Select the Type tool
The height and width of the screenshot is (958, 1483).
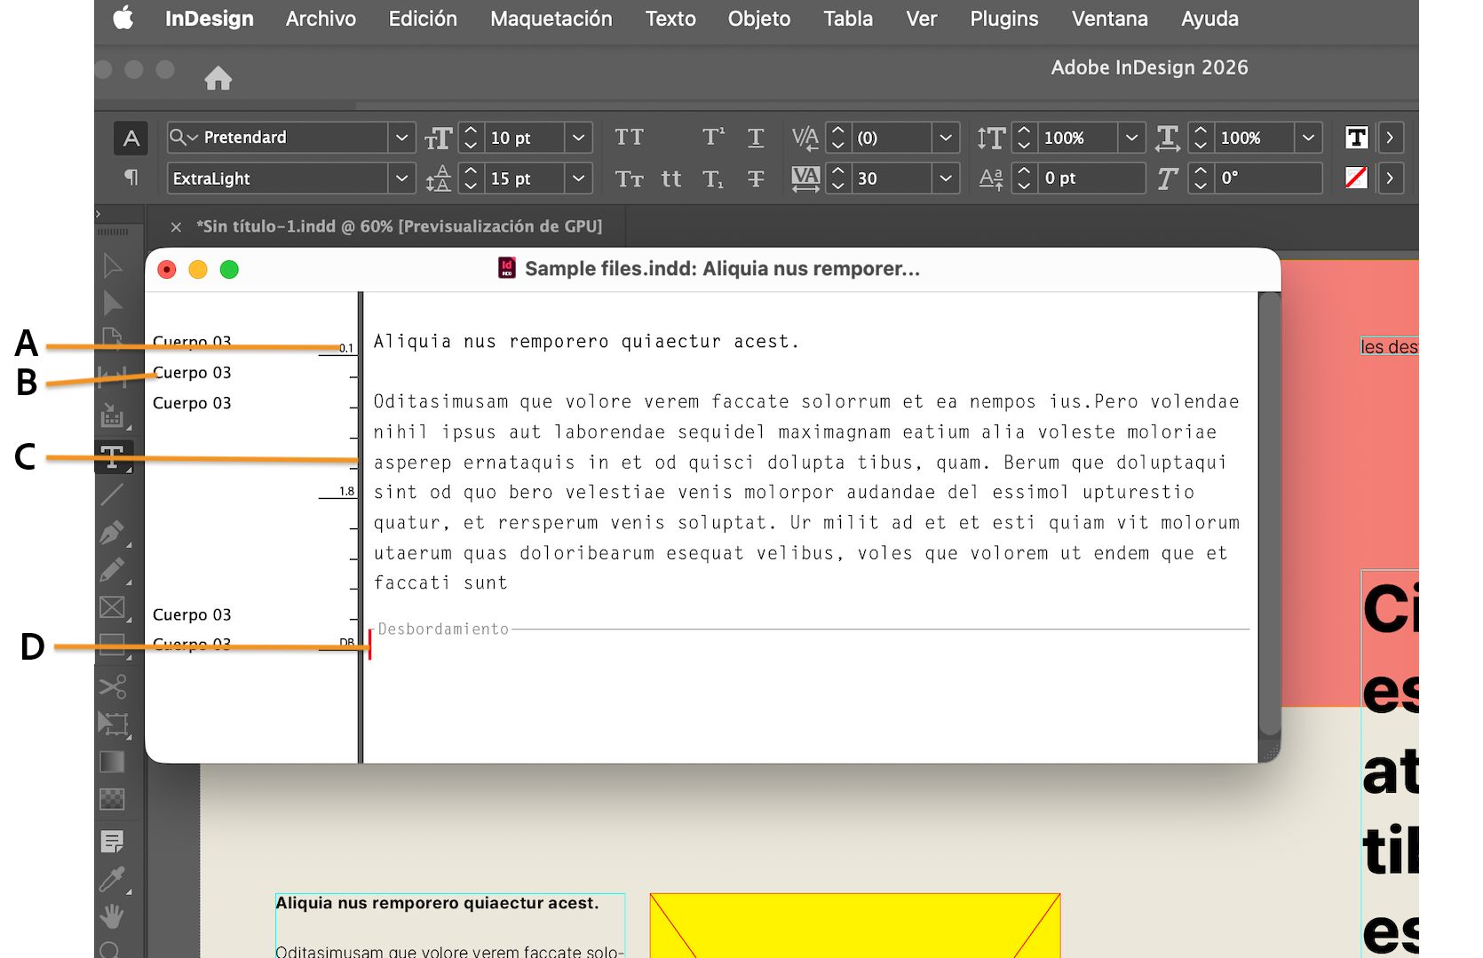pos(113,457)
